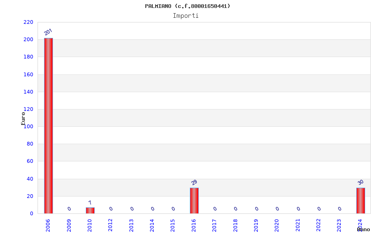Click the 40 tick on the y-axis

tap(30, 179)
